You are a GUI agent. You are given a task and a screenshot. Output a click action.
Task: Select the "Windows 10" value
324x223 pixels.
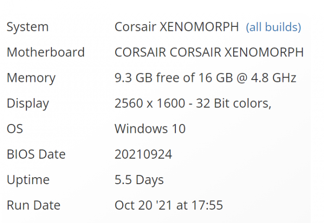(x=150, y=129)
